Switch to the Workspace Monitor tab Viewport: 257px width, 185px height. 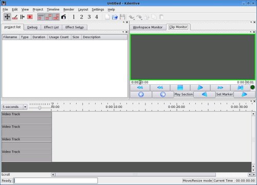148,27
